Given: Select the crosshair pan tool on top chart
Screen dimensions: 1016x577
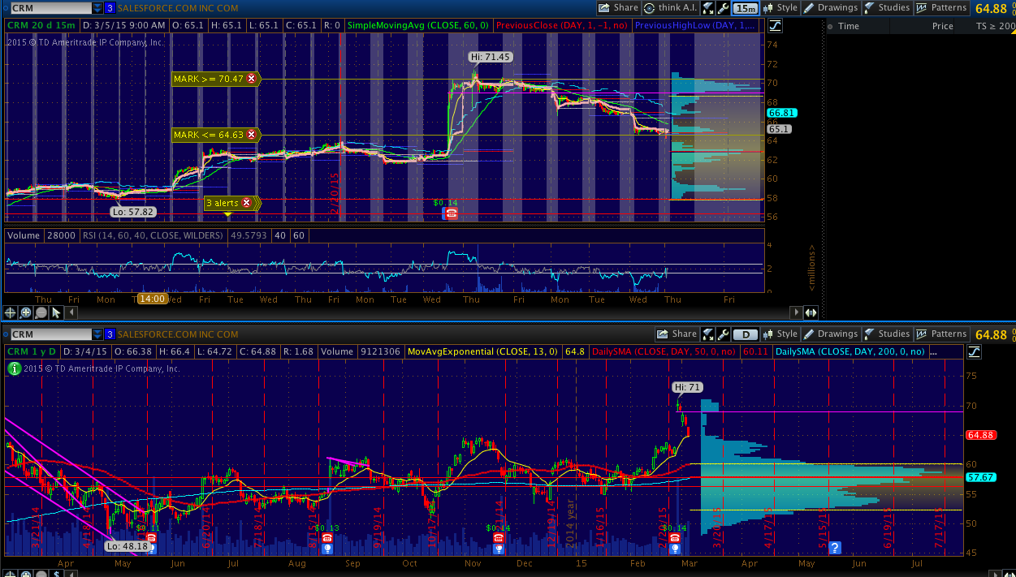Looking at the screenshot, I should [x=11, y=312].
